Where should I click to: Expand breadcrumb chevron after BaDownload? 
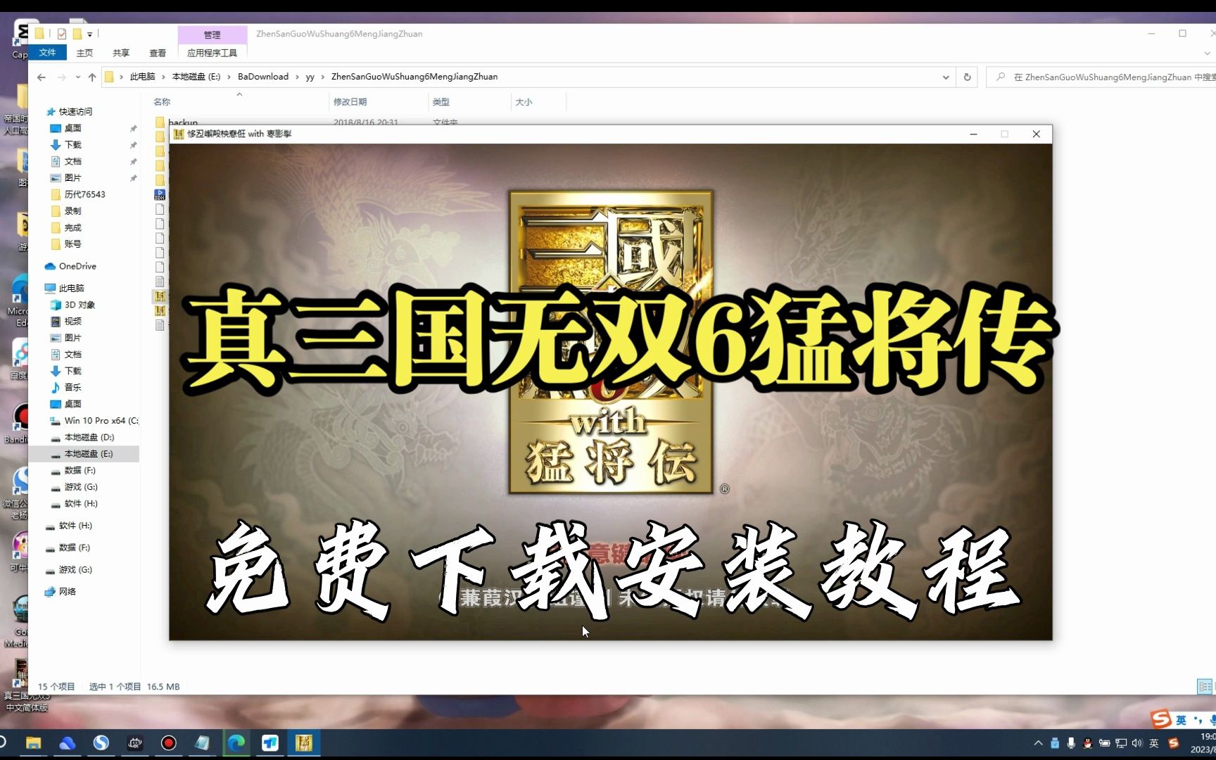(297, 77)
